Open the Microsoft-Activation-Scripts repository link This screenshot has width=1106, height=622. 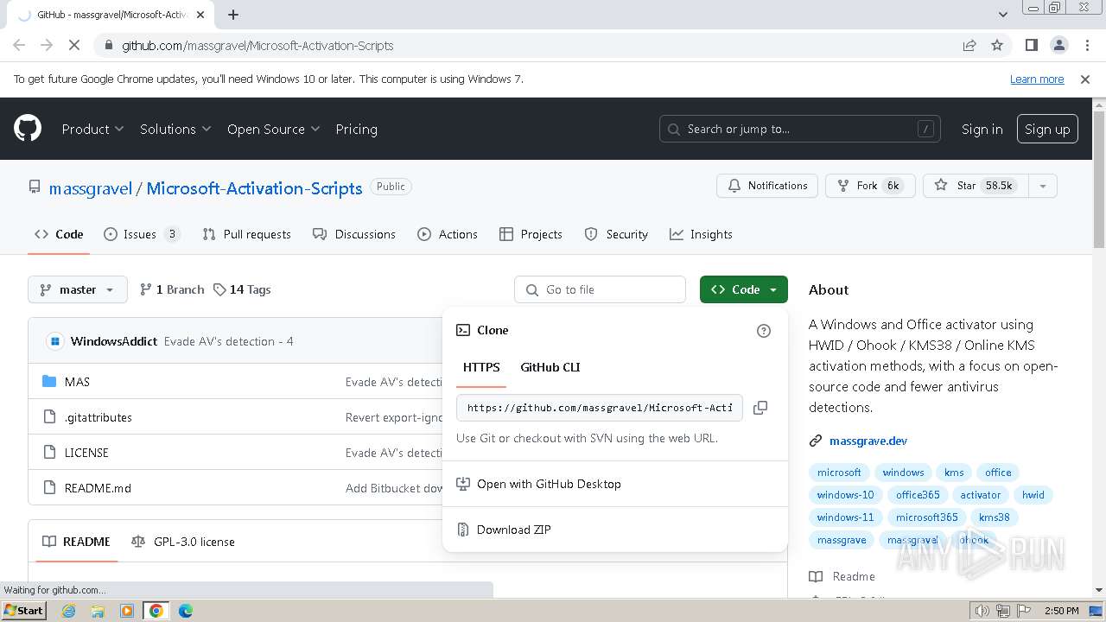click(254, 188)
